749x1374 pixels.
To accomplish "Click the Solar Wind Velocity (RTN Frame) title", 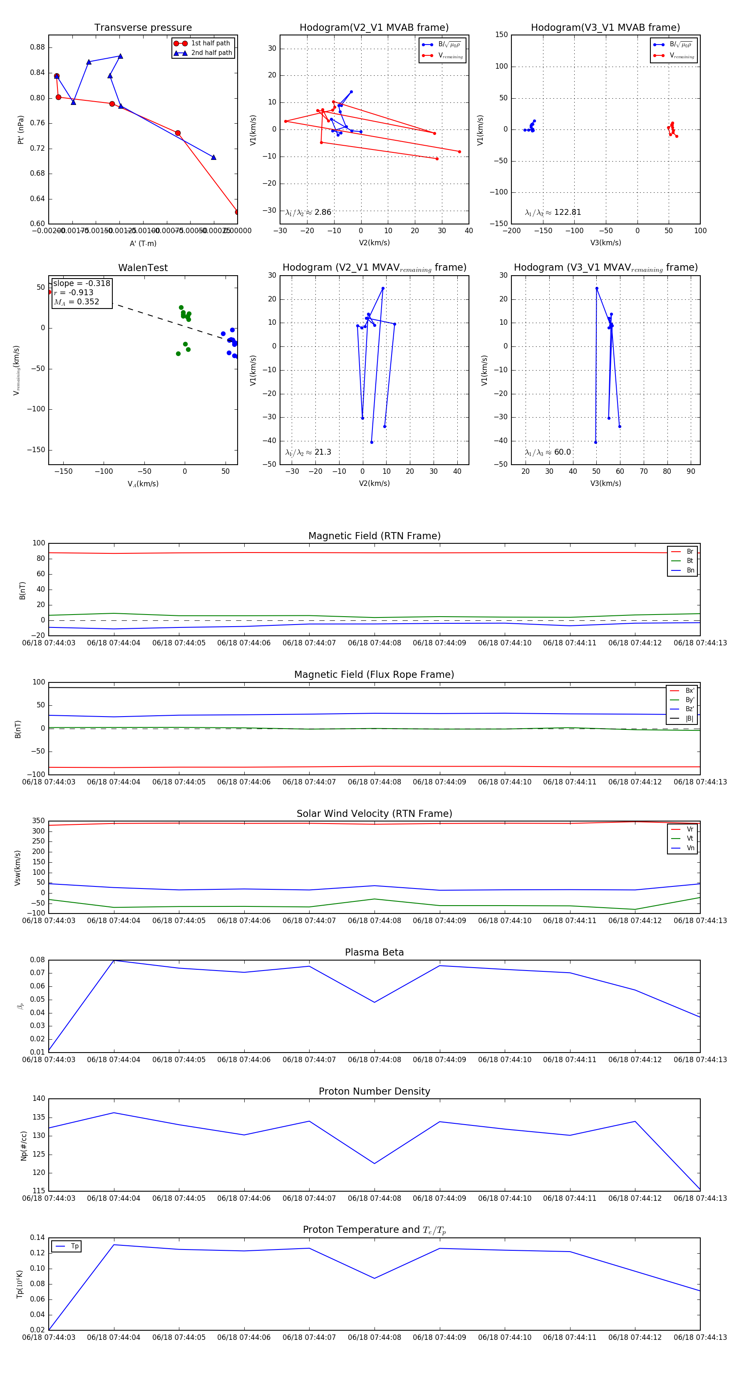I will coord(374,814).
